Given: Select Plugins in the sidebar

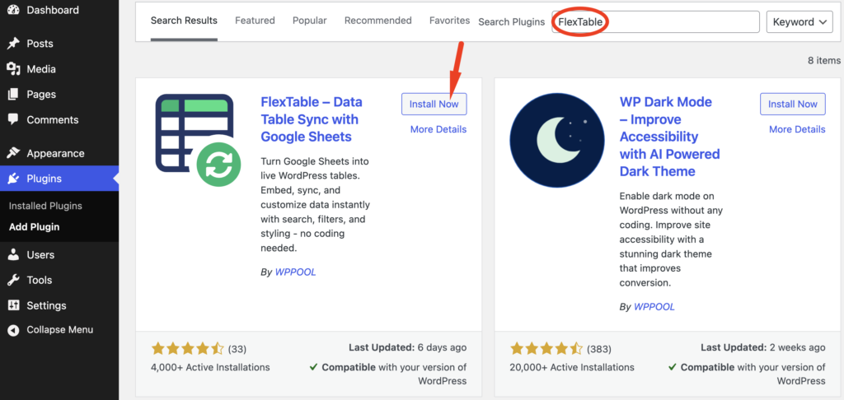Looking at the screenshot, I should 59,179.
